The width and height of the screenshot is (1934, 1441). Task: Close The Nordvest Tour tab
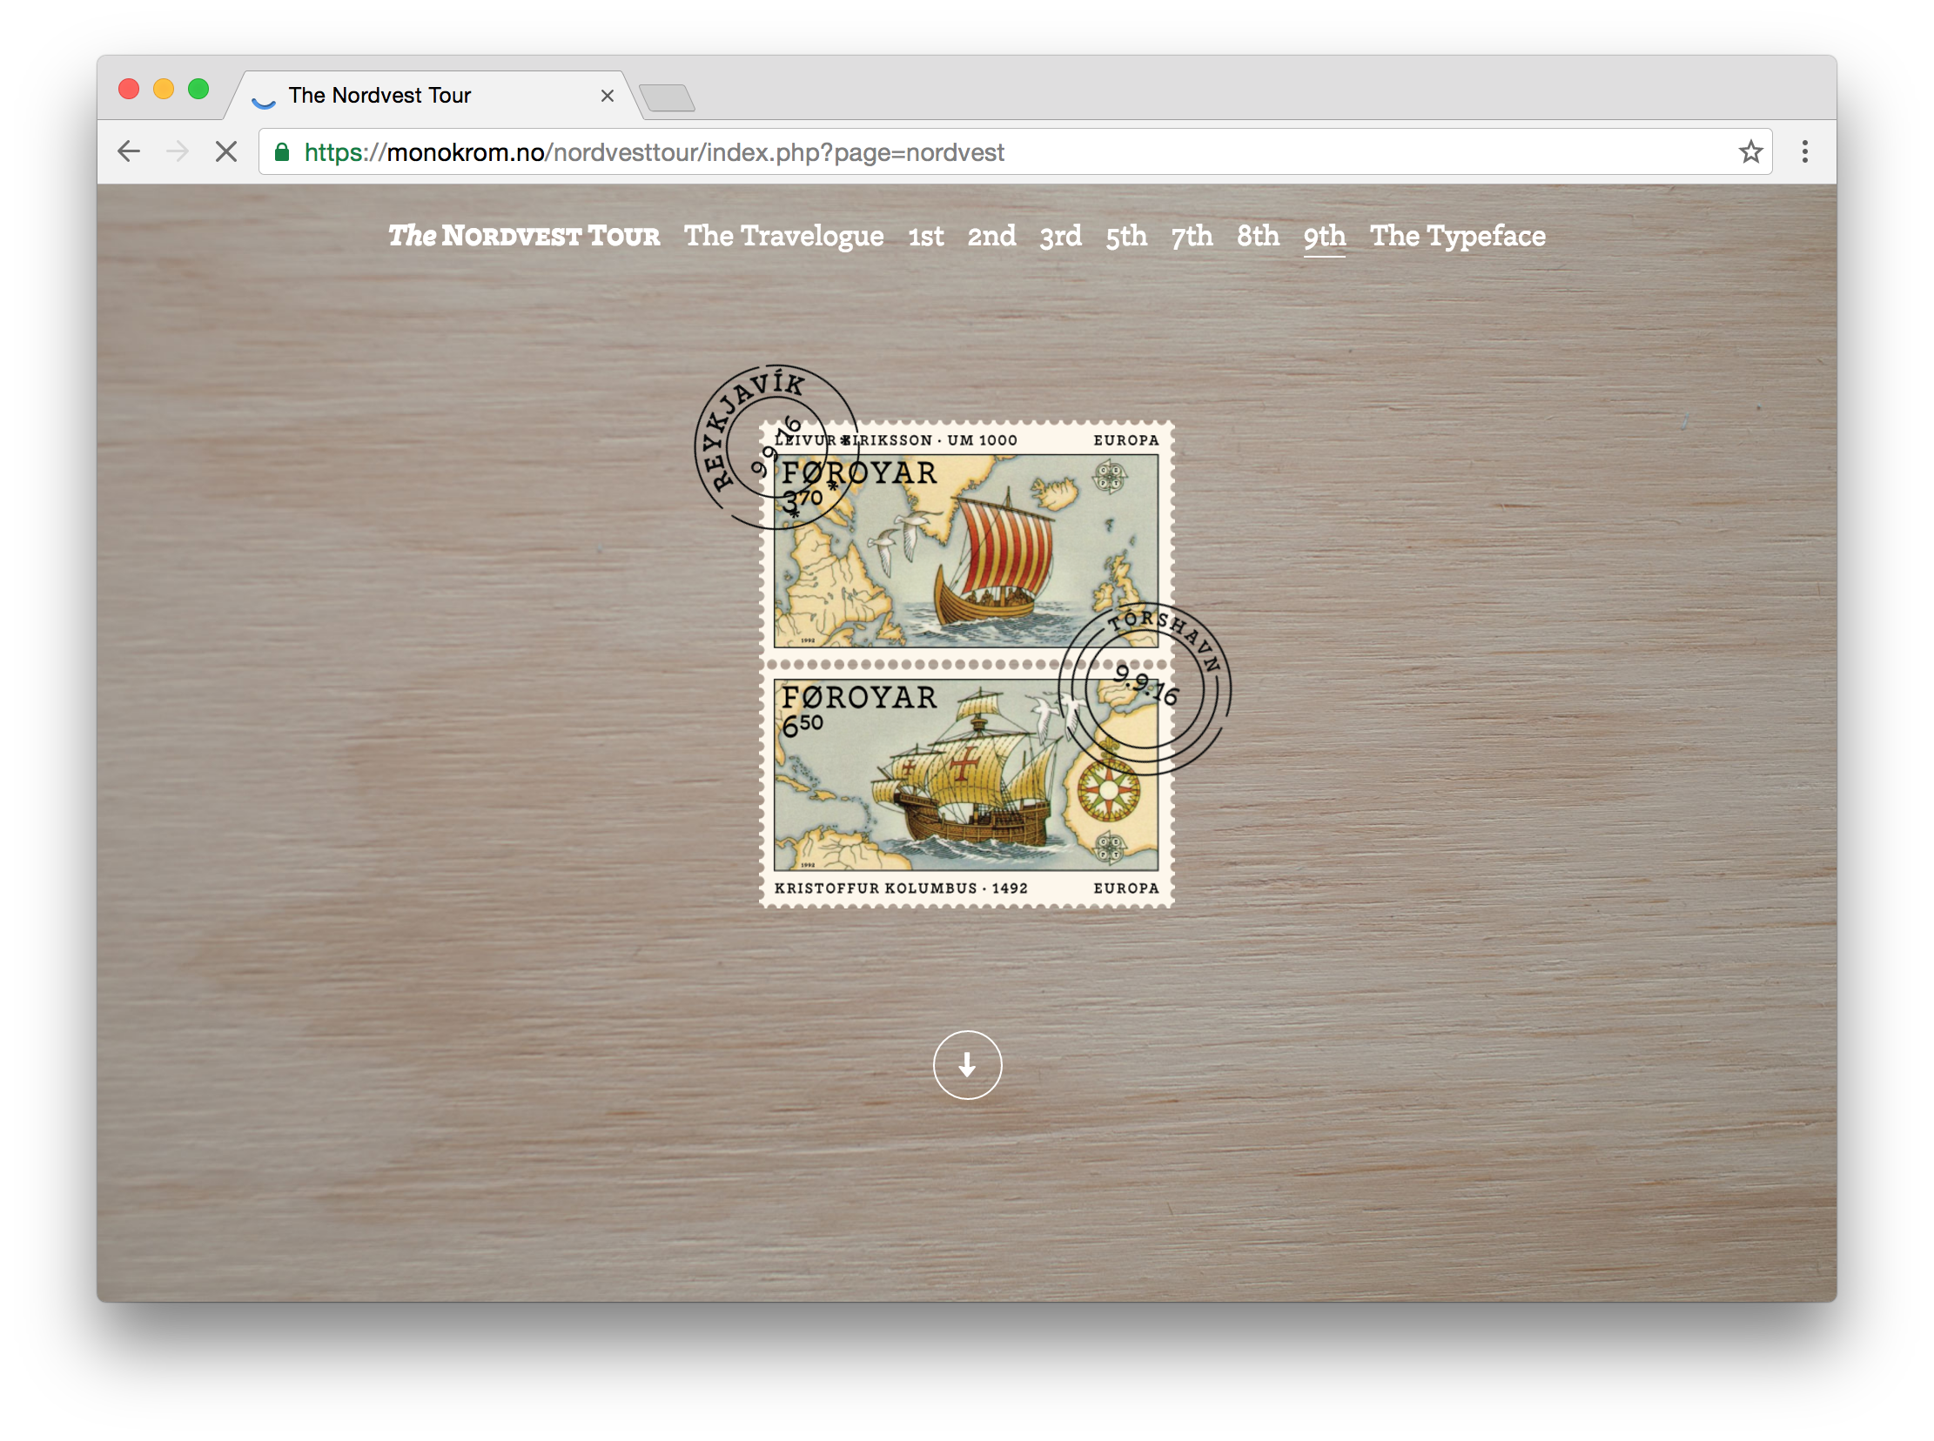[608, 96]
